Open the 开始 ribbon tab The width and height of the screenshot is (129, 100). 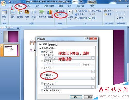11,6
